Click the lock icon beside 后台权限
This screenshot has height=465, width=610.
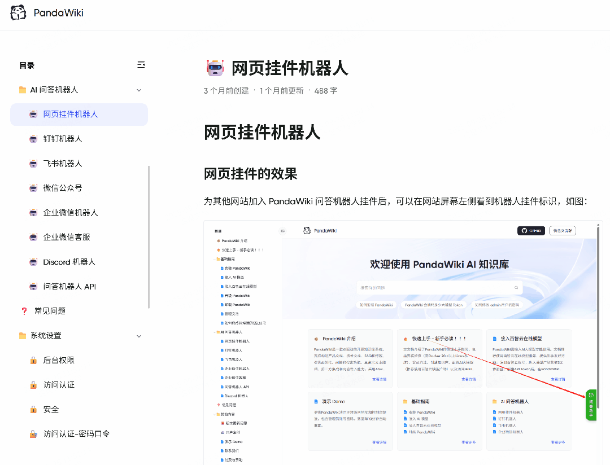(x=33, y=361)
